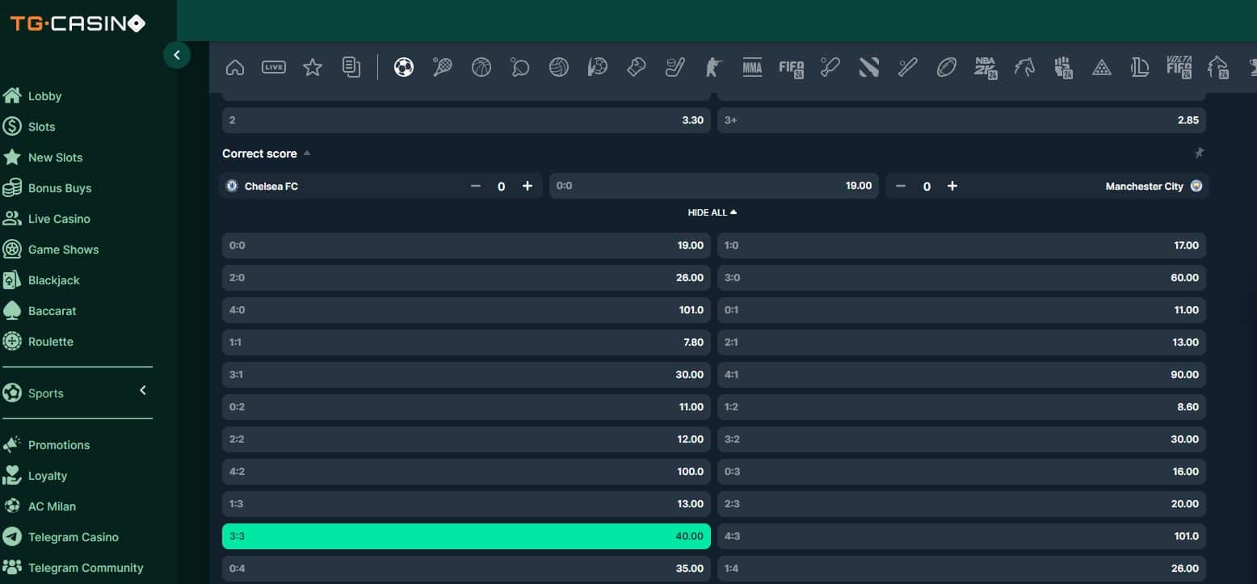
Task: Select correct score 0:4 at 35.00
Action: coord(466,569)
